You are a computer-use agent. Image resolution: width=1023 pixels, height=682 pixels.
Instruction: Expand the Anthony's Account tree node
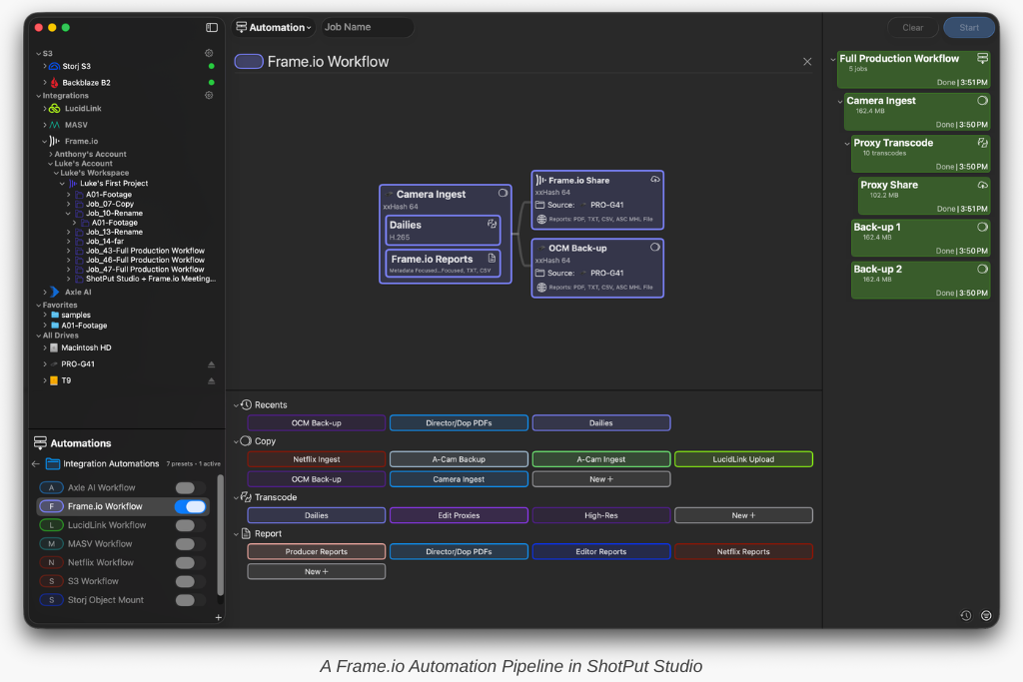pyautogui.click(x=51, y=155)
